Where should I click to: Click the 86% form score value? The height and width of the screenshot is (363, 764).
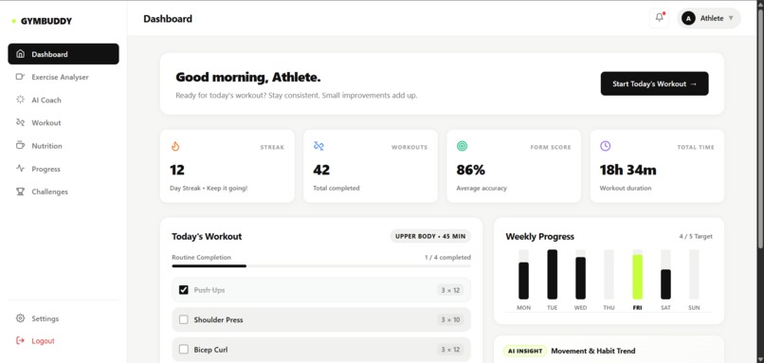click(471, 170)
